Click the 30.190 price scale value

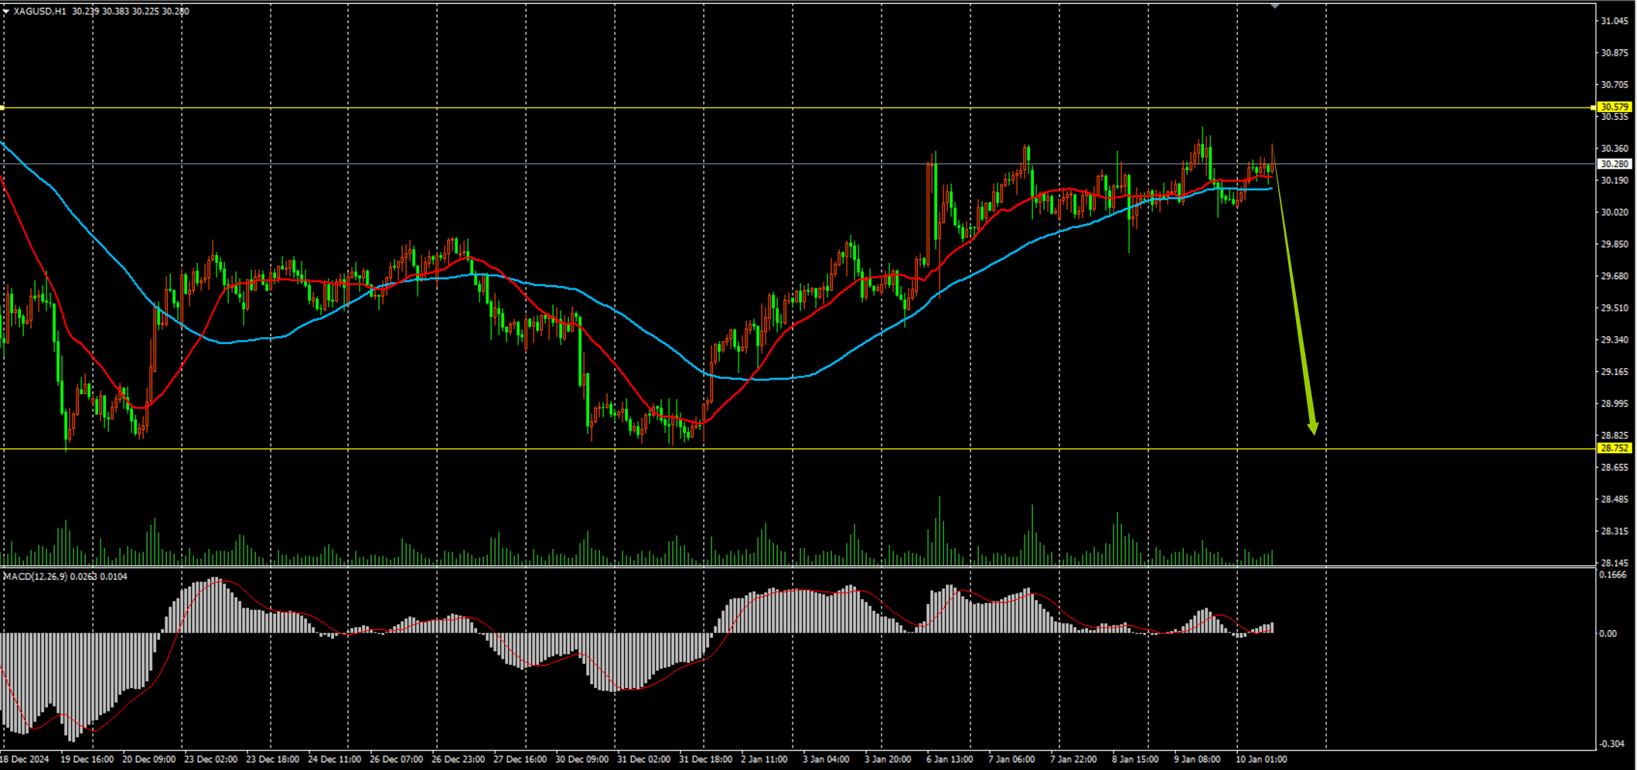pos(1615,180)
